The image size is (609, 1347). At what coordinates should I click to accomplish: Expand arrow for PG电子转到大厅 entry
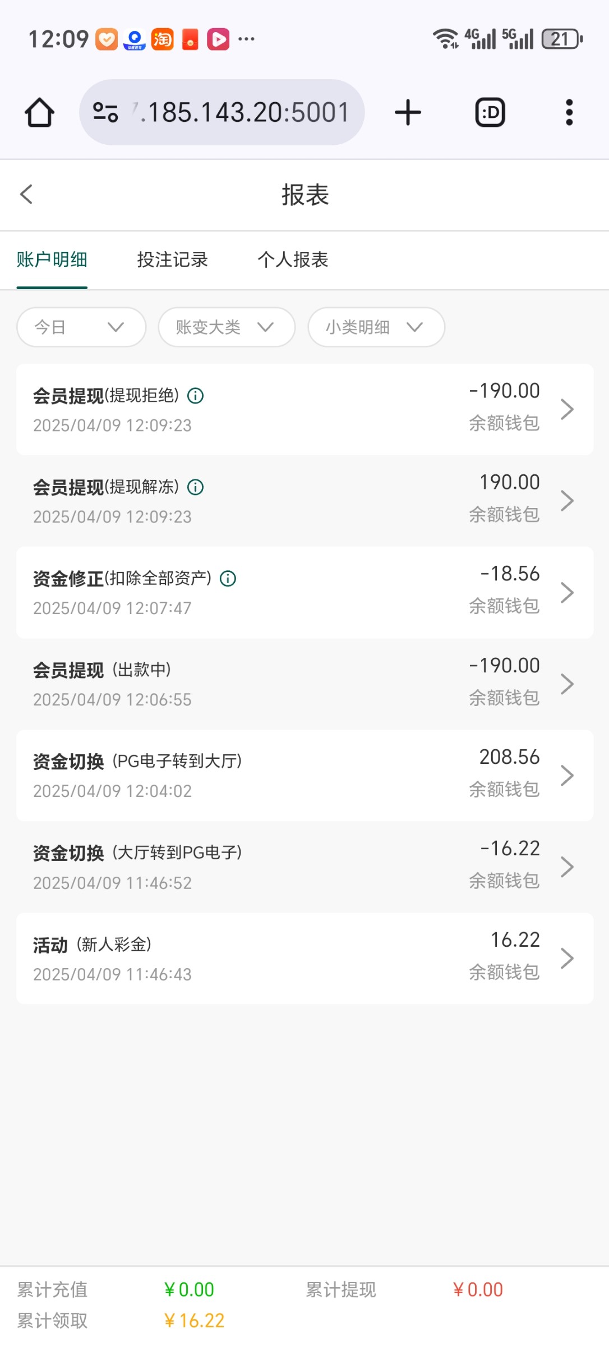[567, 775]
